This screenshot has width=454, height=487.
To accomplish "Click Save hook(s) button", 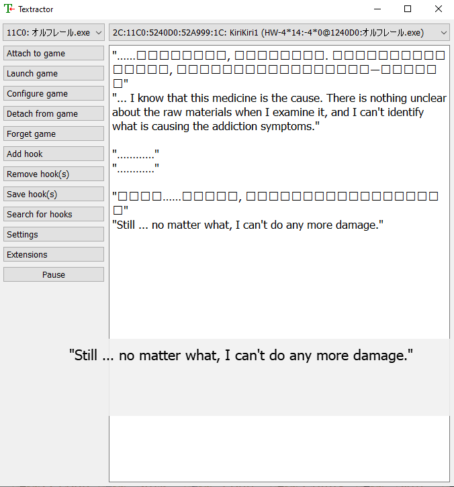I will pos(54,194).
